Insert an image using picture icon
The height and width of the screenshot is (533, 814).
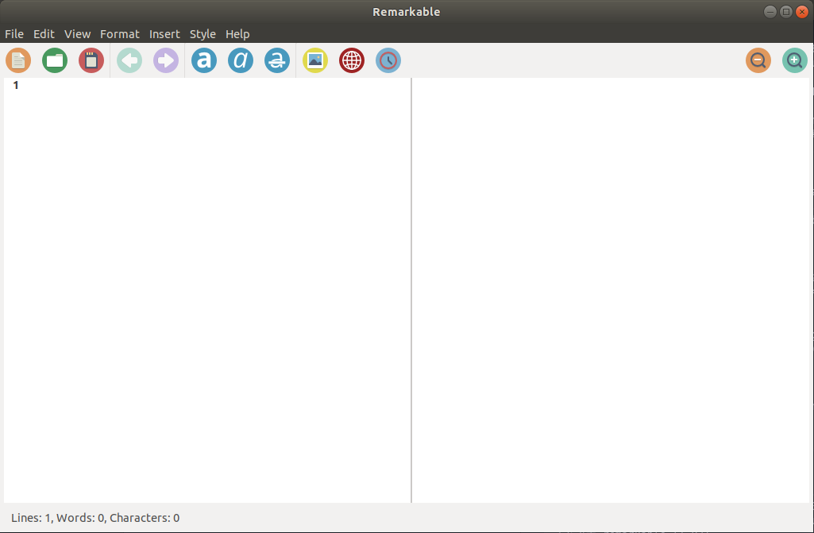pyautogui.click(x=315, y=60)
